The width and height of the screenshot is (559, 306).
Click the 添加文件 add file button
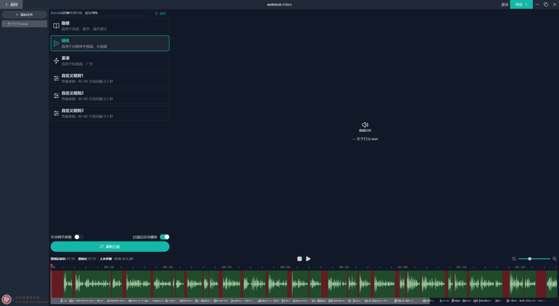(x=24, y=15)
